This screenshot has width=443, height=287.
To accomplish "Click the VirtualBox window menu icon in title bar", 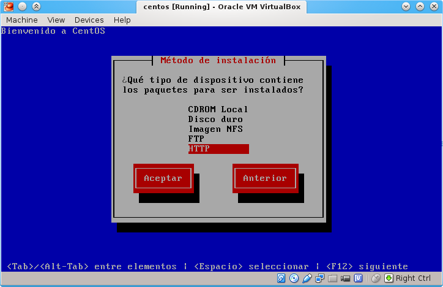I will tap(9, 6).
